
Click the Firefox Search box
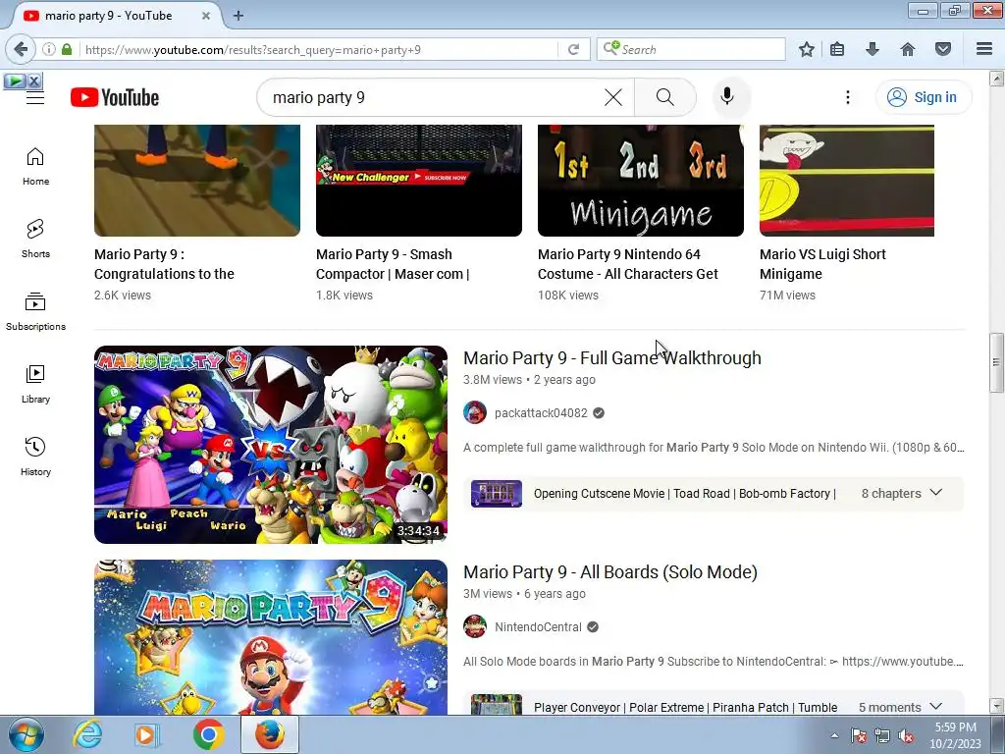click(x=691, y=49)
